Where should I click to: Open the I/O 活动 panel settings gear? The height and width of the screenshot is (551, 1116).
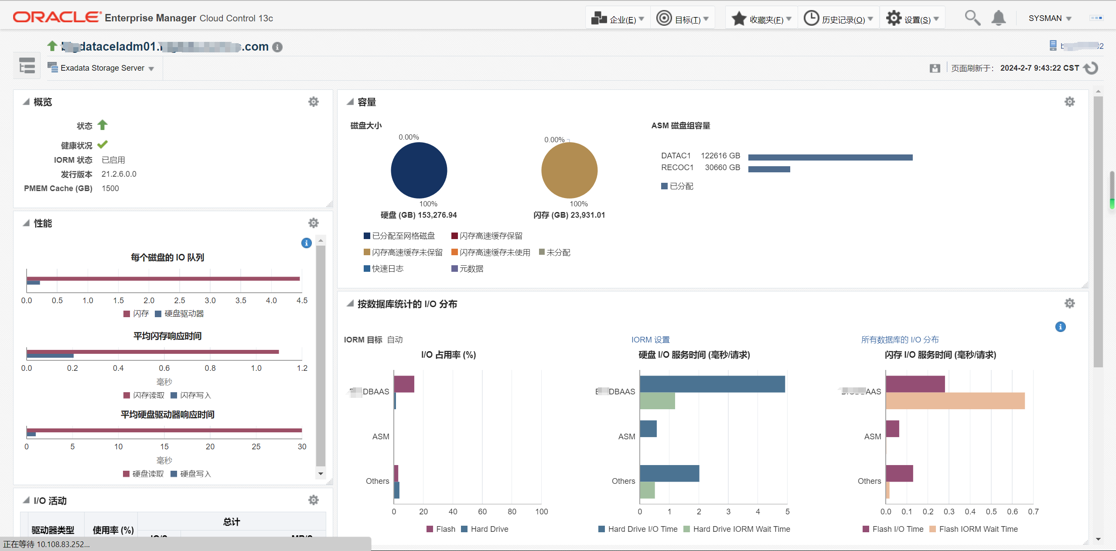tap(314, 500)
